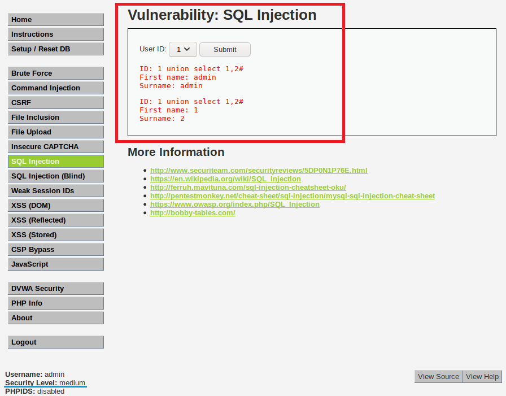The width and height of the screenshot is (506, 396).
Task: Click the View Help button
Action: tap(482, 377)
